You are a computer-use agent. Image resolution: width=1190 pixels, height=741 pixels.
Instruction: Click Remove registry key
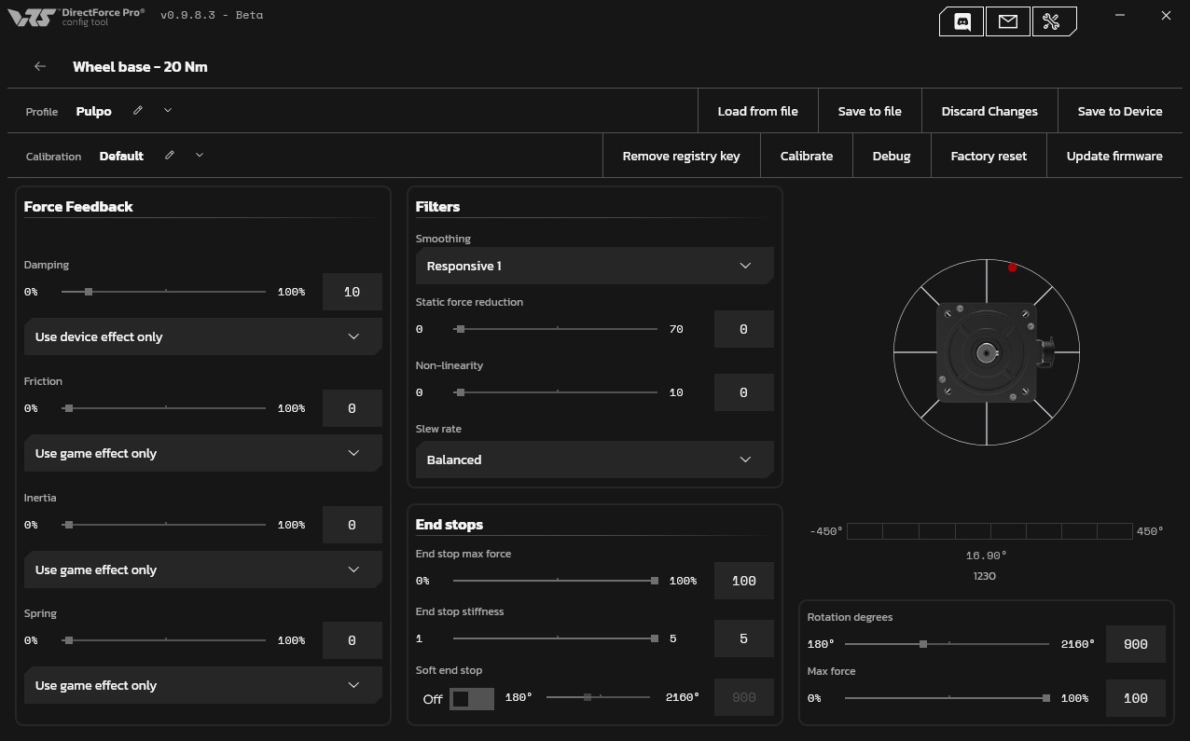pyautogui.click(x=682, y=156)
